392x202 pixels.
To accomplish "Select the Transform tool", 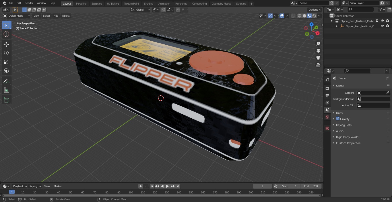I will point(6,71).
